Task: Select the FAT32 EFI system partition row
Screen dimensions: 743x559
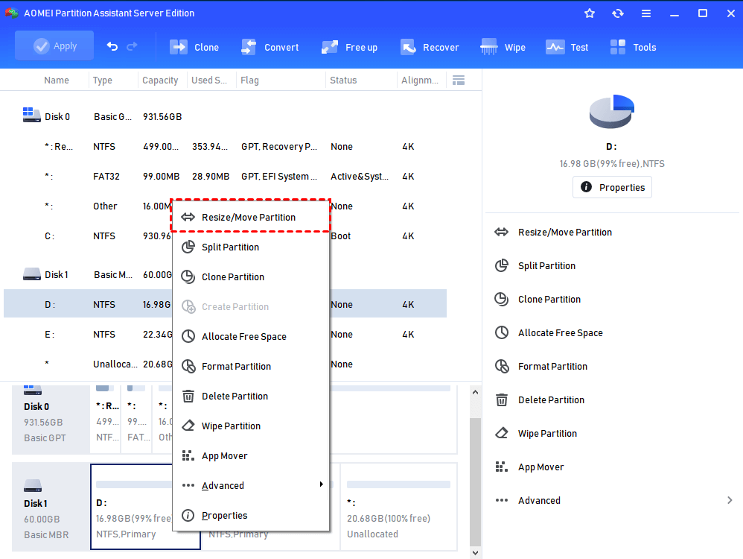Action: point(225,176)
